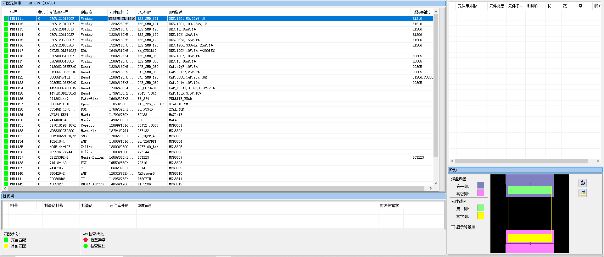Click the footprint preview graphic
Image resolution: width=604 pixels, height=257 pixels.
click(x=530, y=214)
